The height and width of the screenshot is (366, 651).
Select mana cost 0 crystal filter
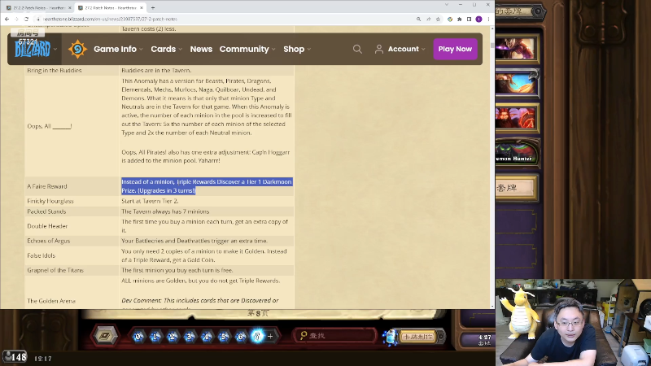tap(138, 336)
